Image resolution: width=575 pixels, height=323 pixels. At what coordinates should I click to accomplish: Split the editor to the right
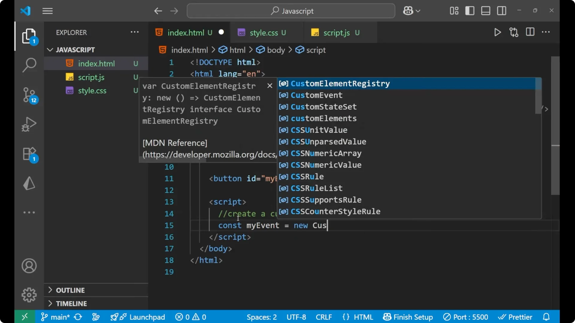[x=530, y=32]
